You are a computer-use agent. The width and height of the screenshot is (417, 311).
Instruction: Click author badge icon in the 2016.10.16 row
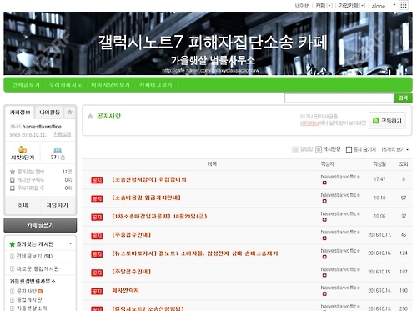point(324,257)
